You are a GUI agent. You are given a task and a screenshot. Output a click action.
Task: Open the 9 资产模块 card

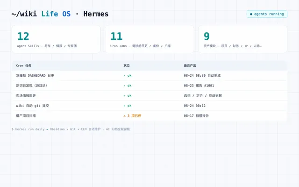tap(243, 39)
